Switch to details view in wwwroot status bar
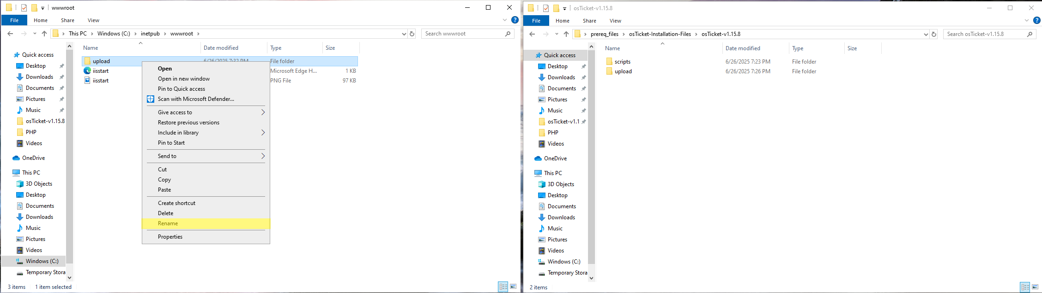Viewport: 1042px width, 293px height. [503, 287]
